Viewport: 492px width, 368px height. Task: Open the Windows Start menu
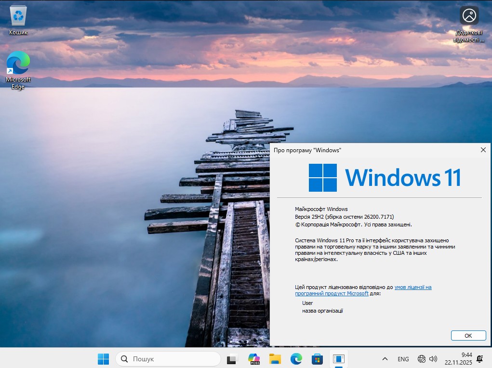(103, 359)
